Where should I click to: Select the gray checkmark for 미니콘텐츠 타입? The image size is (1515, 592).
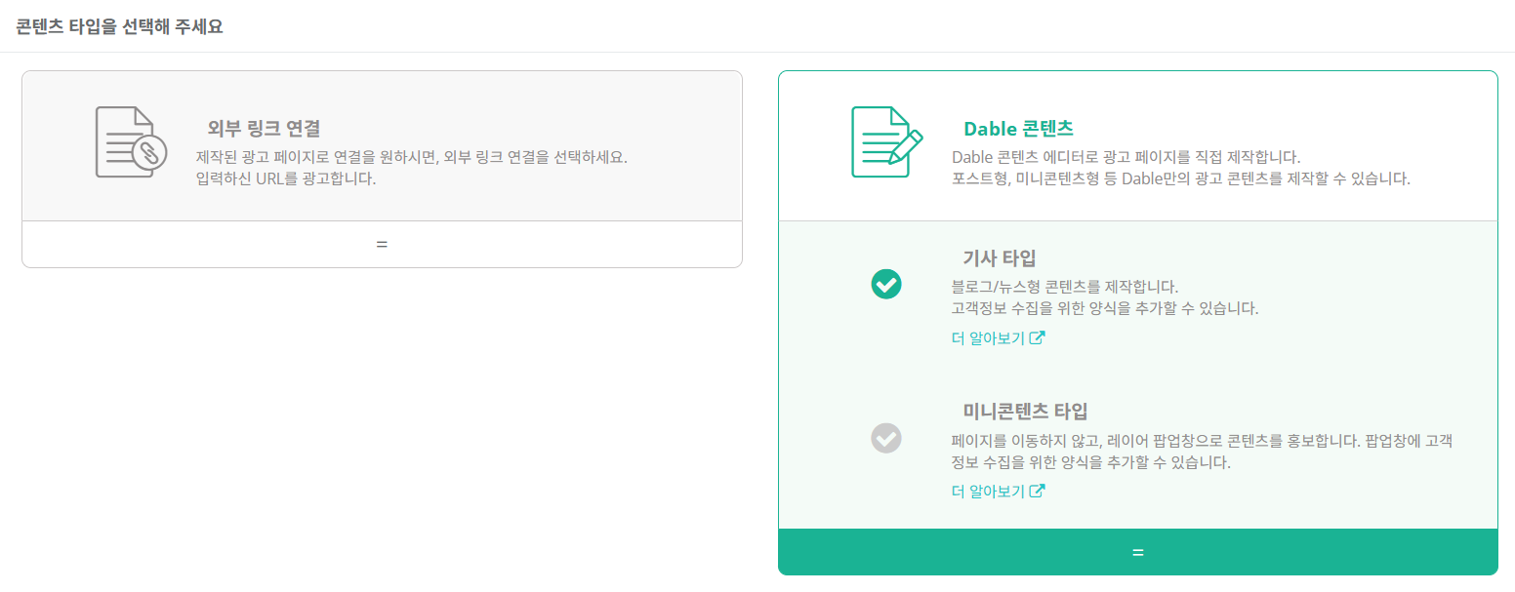click(886, 437)
